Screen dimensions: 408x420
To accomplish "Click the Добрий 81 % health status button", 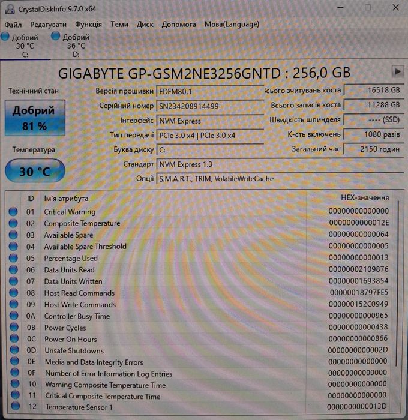I will (x=35, y=118).
